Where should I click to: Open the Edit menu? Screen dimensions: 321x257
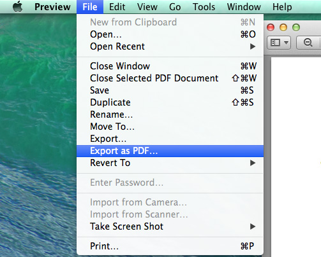click(117, 7)
